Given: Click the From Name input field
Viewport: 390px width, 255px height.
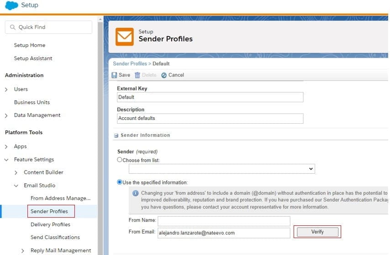Looking at the screenshot, I should tap(224, 221).
